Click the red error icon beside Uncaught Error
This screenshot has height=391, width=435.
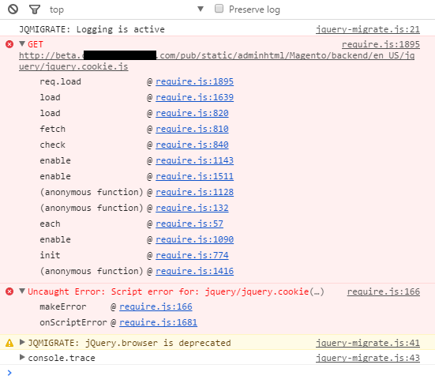[x=9, y=291]
